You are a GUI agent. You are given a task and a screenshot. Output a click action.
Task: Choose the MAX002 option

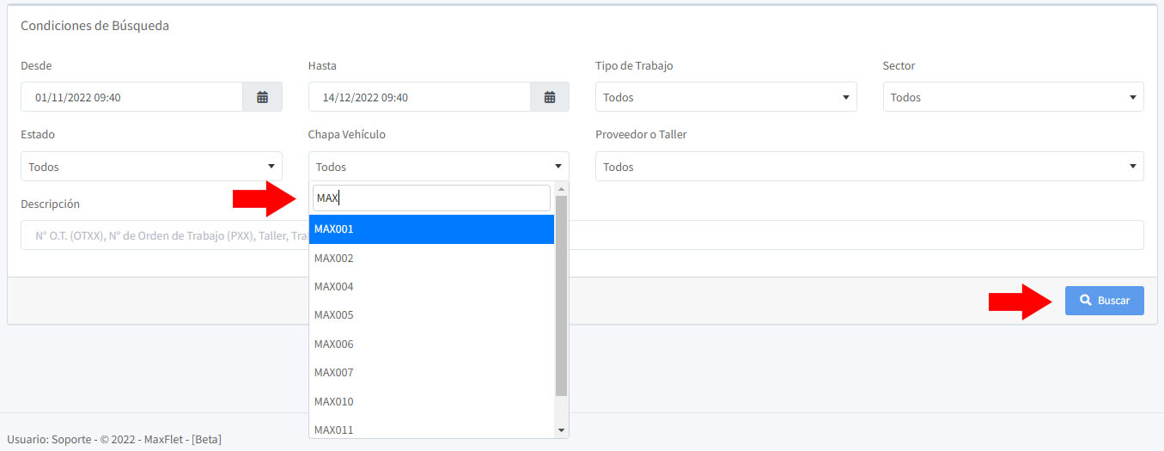[x=431, y=258]
